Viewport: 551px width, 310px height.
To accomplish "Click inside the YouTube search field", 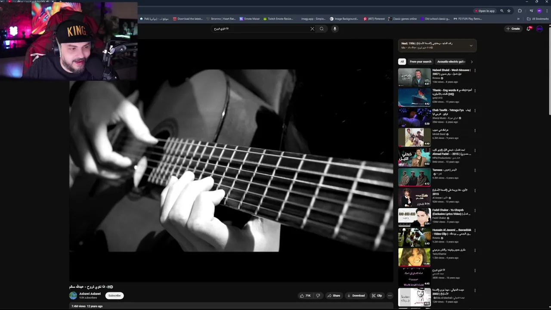I will (x=260, y=29).
